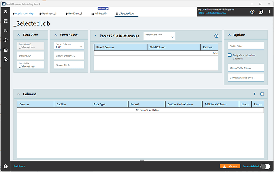274x172 pixels.
Task: Save with the floppy disk icon
Action: pos(261,12)
